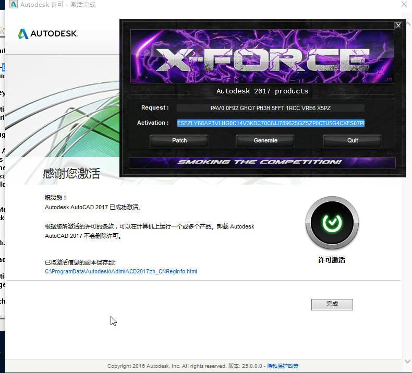
Task: Click the scroll down arrow at bottom right
Action: coord(407,361)
